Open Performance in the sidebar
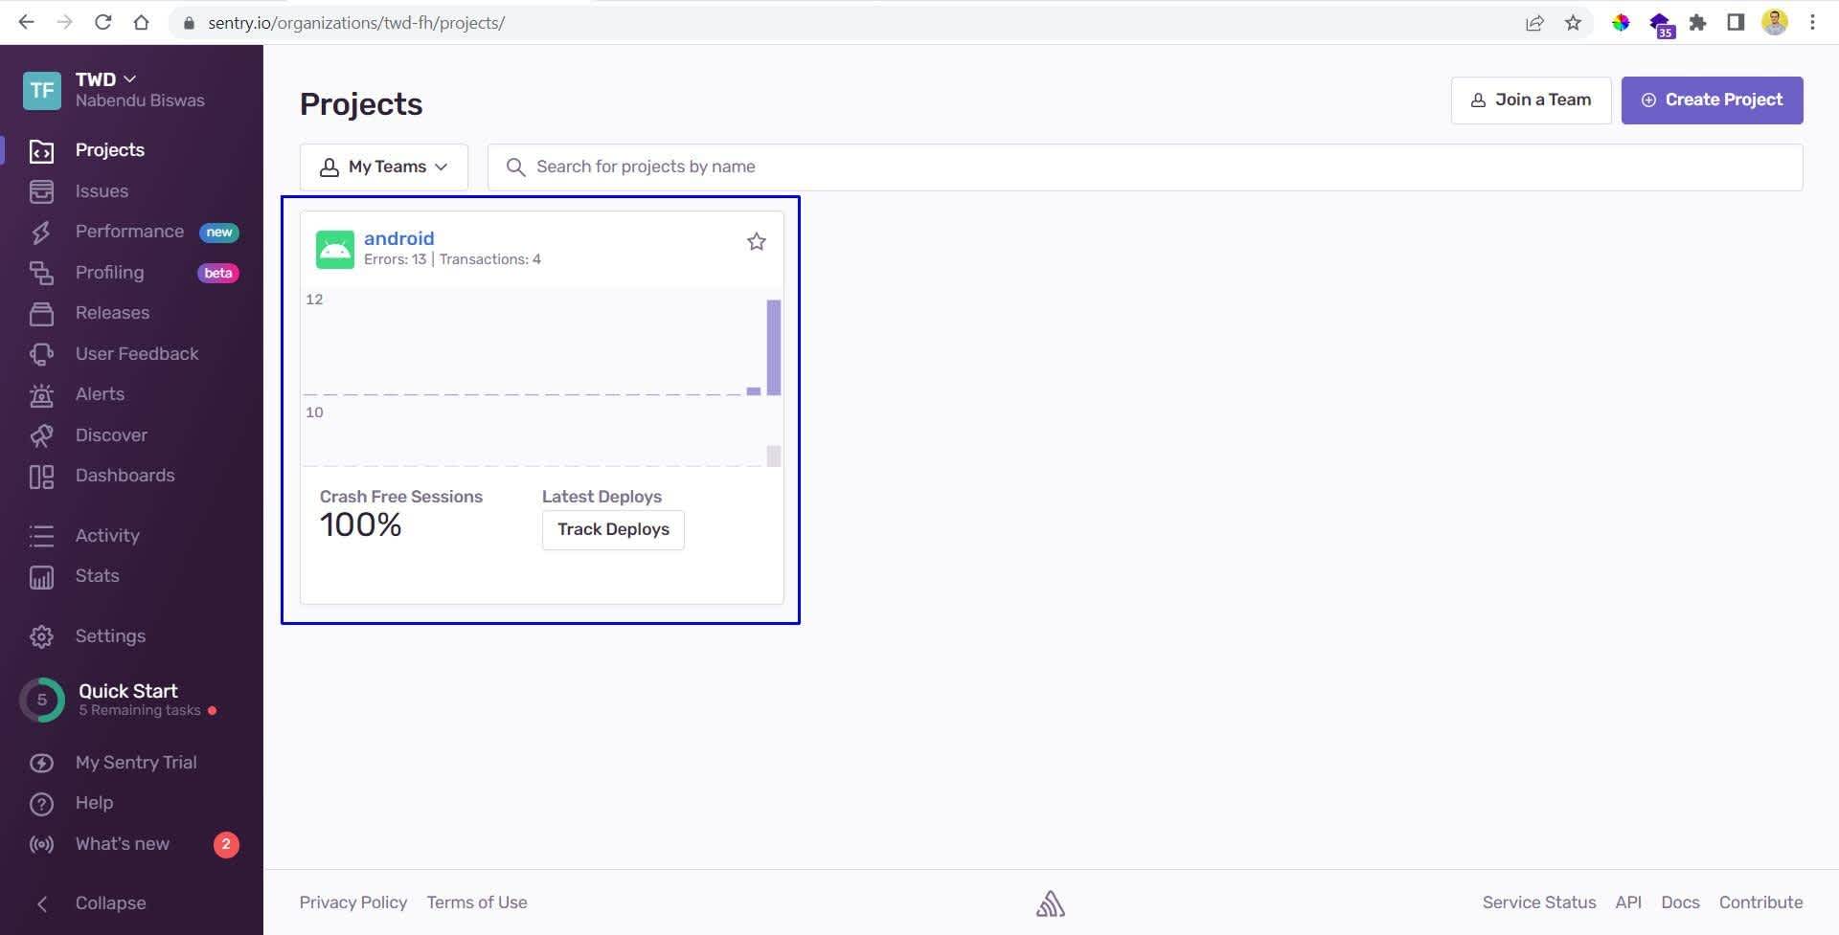 pyautogui.click(x=129, y=232)
